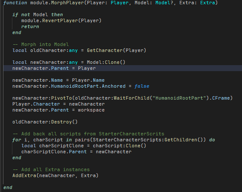Click the 'Extra' type annotation in signature
242x192 pixels.
click(207, 3)
